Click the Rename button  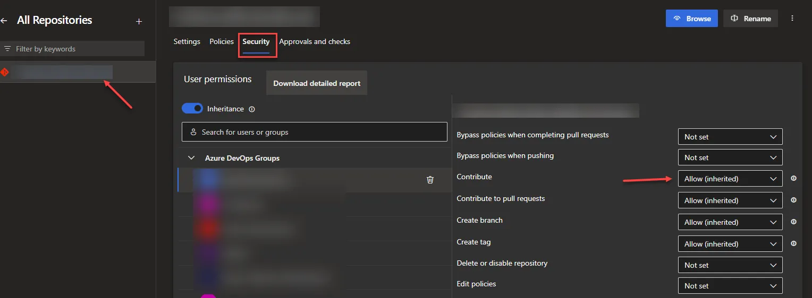(x=751, y=19)
